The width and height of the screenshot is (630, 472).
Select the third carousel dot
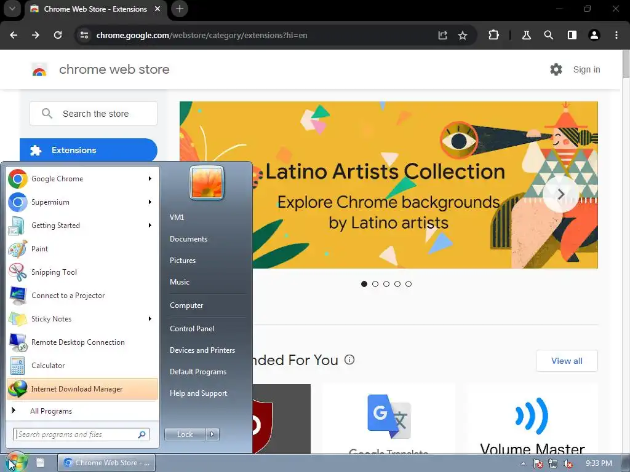coord(386,284)
